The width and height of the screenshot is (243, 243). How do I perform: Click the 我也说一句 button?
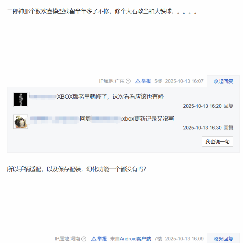(217, 141)
